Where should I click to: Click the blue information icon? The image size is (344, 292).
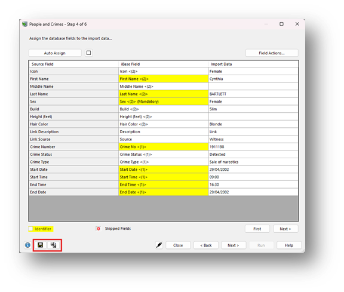[27, 245]
